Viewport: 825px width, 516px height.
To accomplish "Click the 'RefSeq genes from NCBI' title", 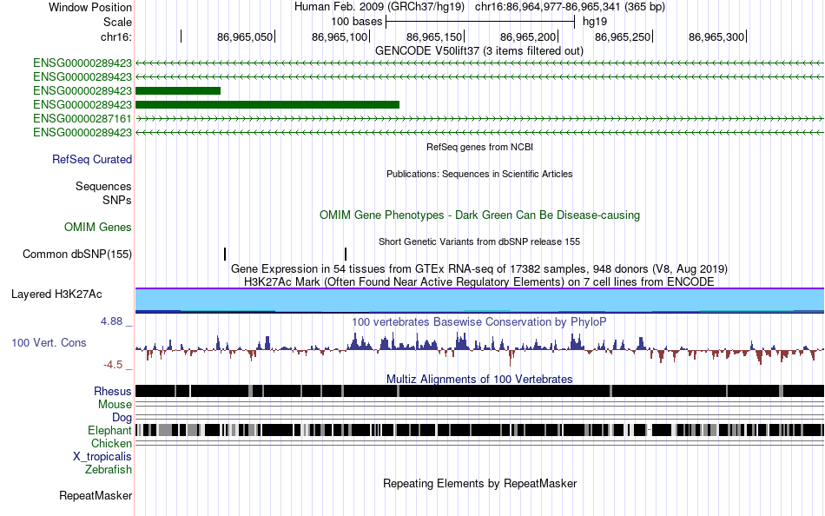I will click(x=479, y=147).
